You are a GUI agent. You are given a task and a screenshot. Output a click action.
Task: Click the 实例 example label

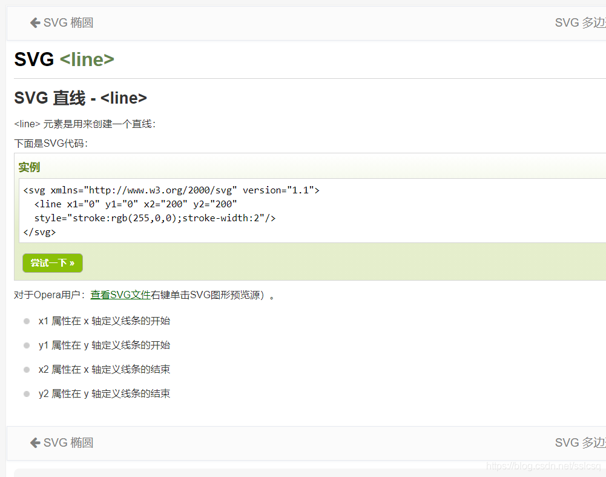[29, 167]
